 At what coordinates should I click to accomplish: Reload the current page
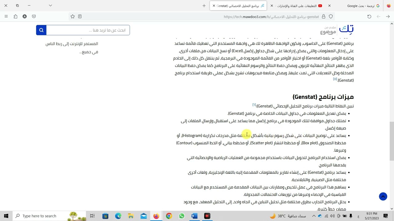click(x=369, y=17)
